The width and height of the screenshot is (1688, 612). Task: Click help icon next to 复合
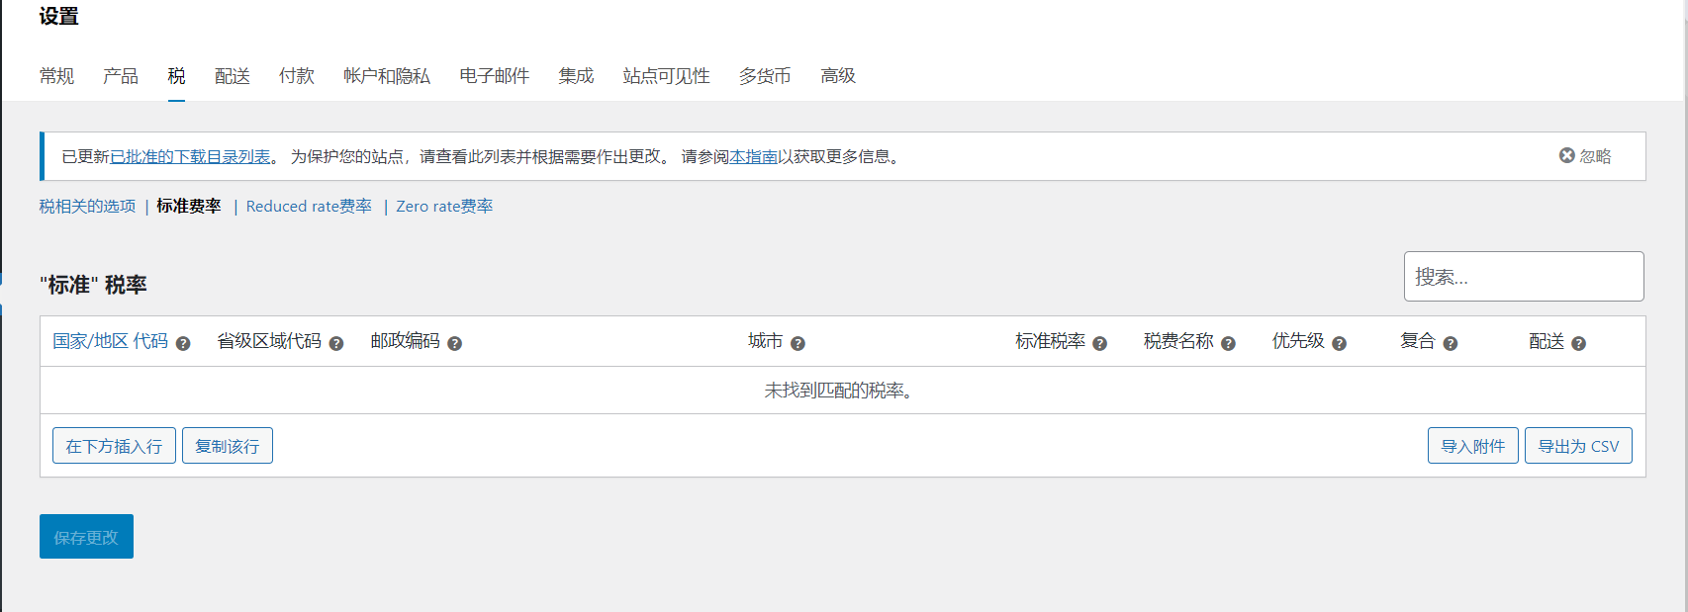[x=1451, y=344]
